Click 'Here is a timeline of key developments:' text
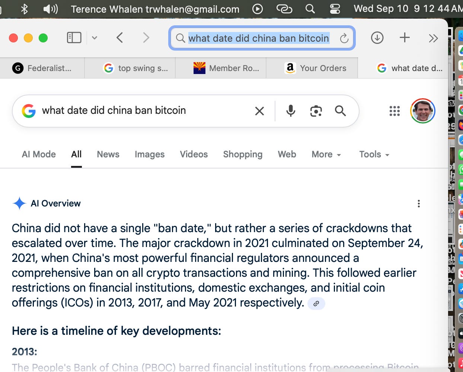Screen dimensions: 463x372 pos(116,331)
